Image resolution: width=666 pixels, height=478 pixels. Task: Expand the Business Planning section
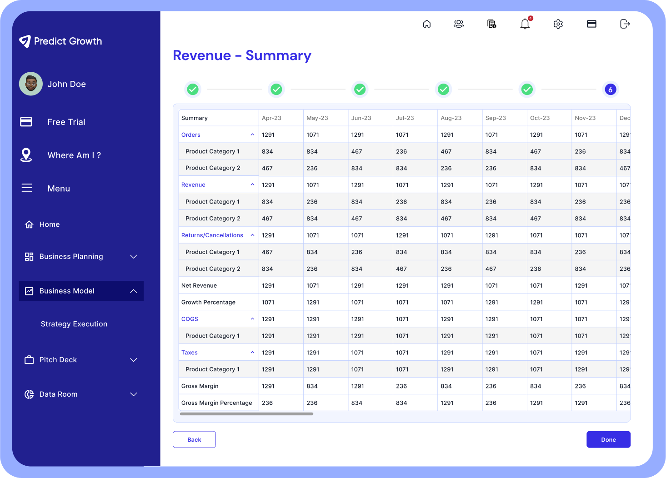point(81,257)
